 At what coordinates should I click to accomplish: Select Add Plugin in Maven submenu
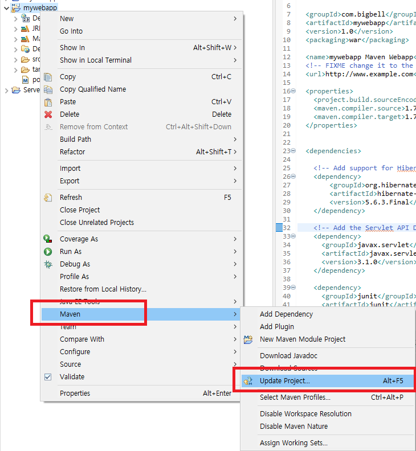[x=328, y=327]
